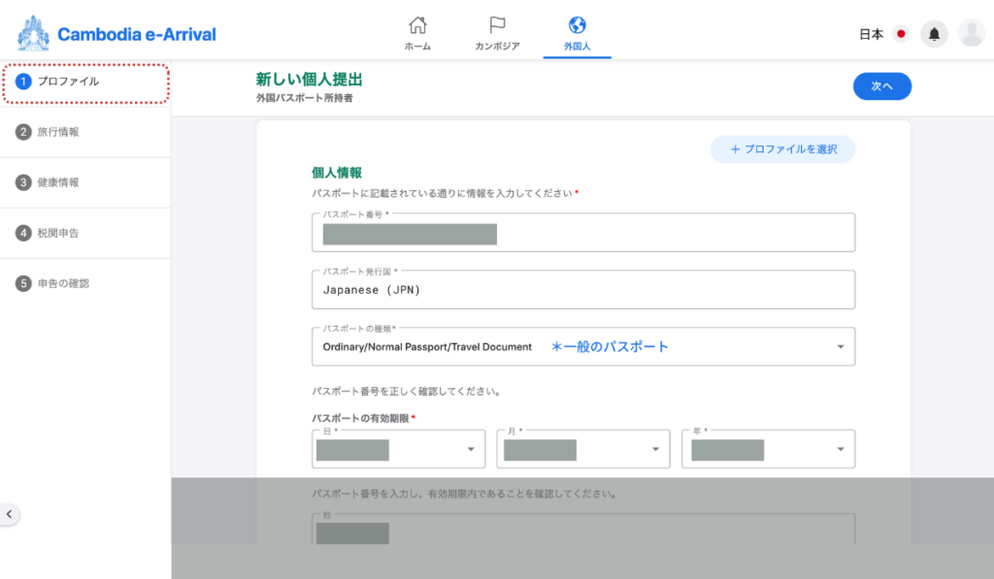Viewport: 994px width, 579px height.
Task: Open the パスポートの種類 dropdown
Action: [x=583, y=346]
